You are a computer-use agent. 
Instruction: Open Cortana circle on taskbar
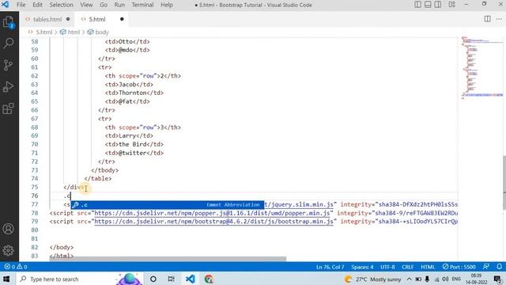153,279
